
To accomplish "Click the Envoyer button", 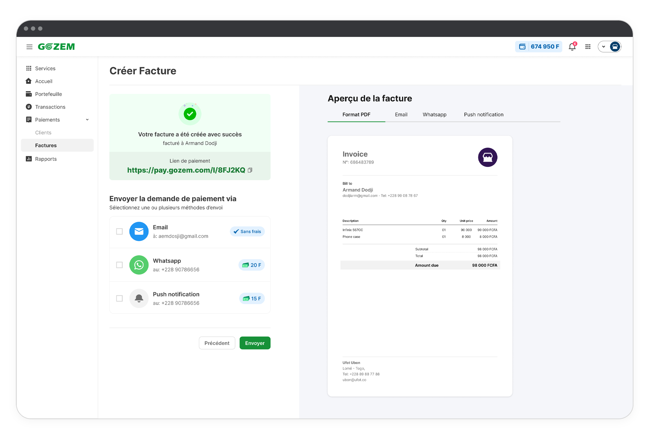I will click(x=255, y=343).
